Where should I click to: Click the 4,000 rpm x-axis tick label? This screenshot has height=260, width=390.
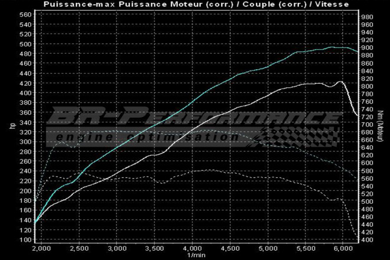tap(193, 248)
